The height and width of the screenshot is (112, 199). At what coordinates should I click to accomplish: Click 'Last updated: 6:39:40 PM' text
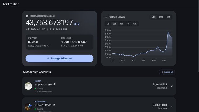[39, 46]
